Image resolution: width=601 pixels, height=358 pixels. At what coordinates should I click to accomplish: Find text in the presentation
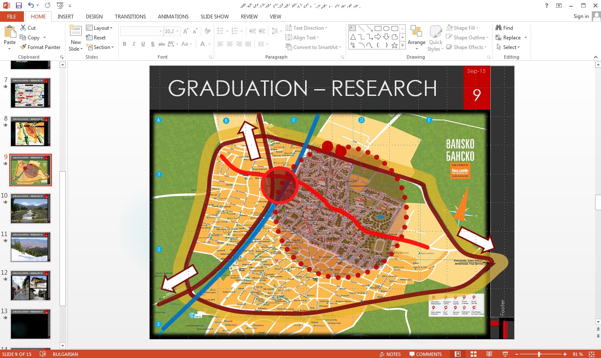tap(504, 28)
